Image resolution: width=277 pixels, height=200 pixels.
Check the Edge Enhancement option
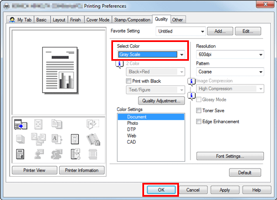click(198, 122)
